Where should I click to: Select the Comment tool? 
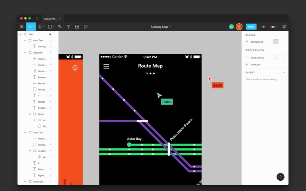(85, 27)
